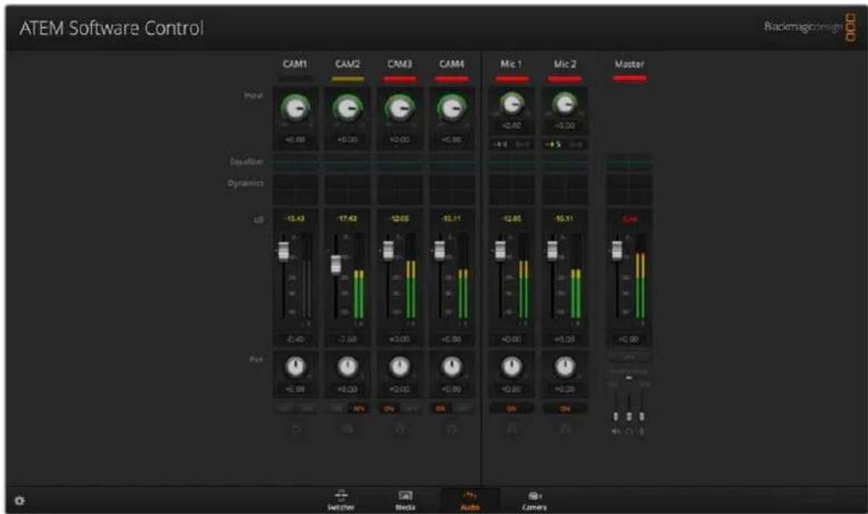Click the CAM2 fader level value field
Viewport: 868px width, 514px height.
348,339
